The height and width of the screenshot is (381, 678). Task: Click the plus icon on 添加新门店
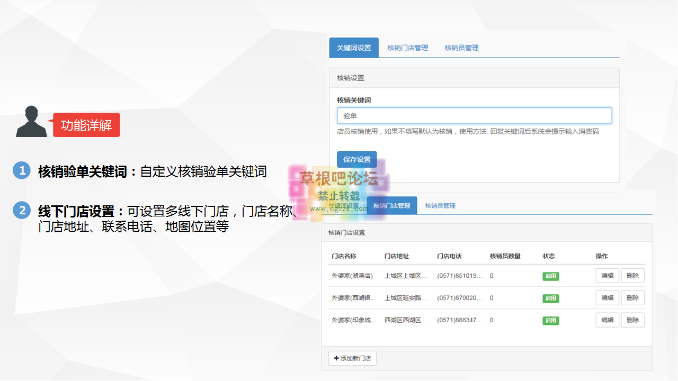point(337,358)
